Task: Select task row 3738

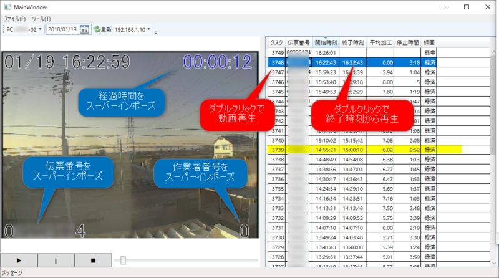Action: click(352, 160)
